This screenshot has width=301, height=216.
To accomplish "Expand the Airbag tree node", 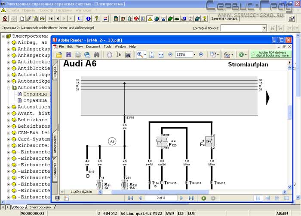I will [x=9, y=43].
